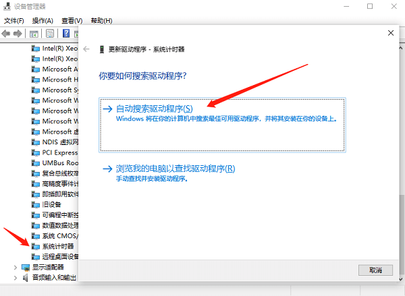
Task: Click the show/hide console tree icon
Action: [34, 33]
